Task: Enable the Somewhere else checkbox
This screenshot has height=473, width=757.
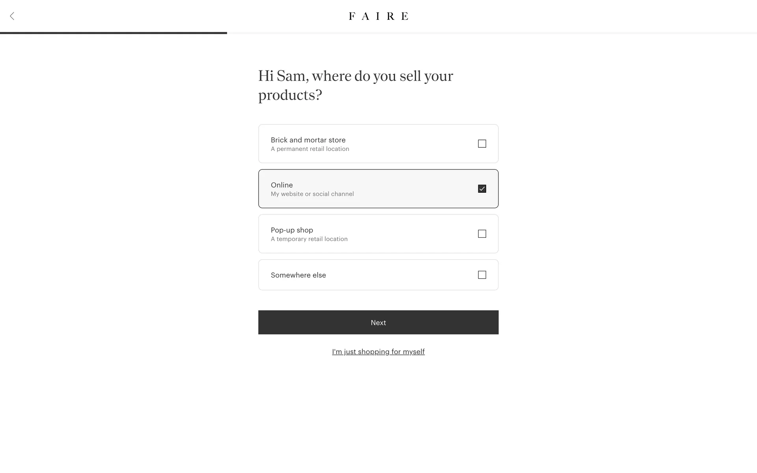Action: (x=482, y=275)
